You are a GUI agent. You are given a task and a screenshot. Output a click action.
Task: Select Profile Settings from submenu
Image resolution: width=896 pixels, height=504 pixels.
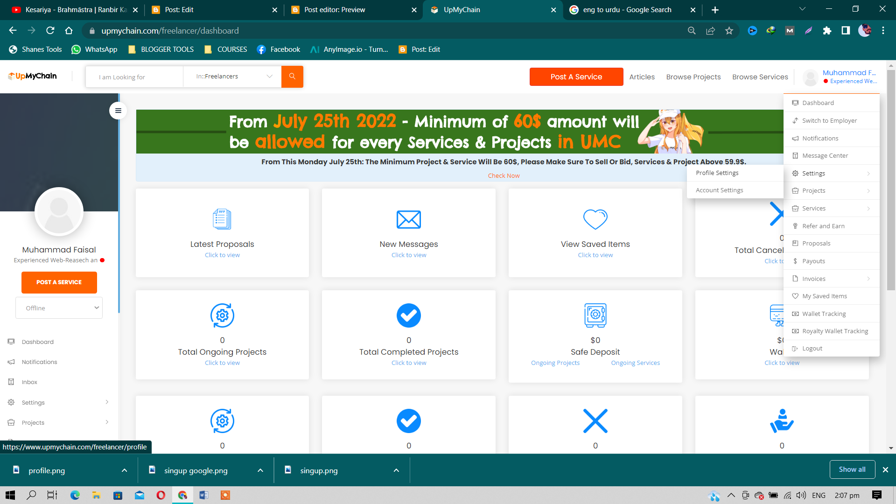pyautogui.click(x=717, y=173)
